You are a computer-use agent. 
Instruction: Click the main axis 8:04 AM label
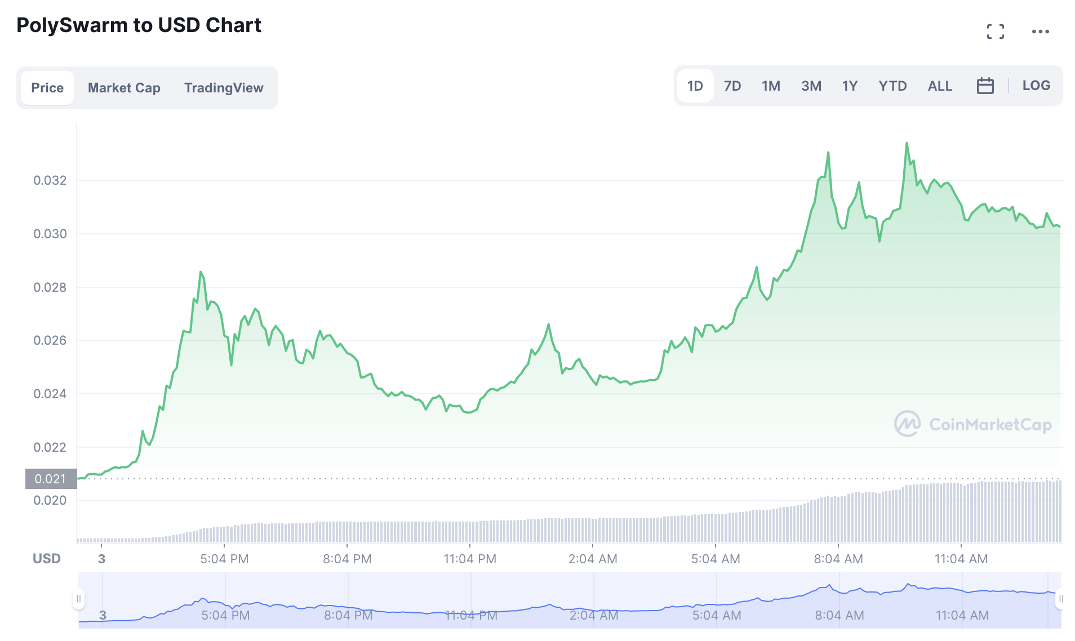pos(838,559)
